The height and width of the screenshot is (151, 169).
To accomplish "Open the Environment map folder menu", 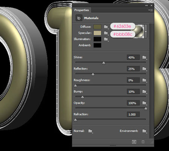I will [x=145, y=131].
